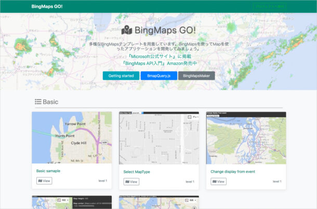Open BmapQuery.js button
The image size is (317, 209).
point(158,76)
